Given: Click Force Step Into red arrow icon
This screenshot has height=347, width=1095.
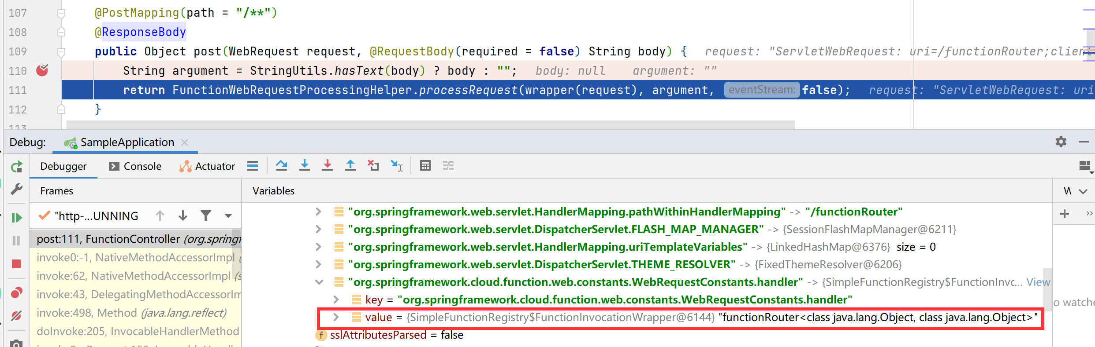Looking at the screenshot, I should coord(327,166).
